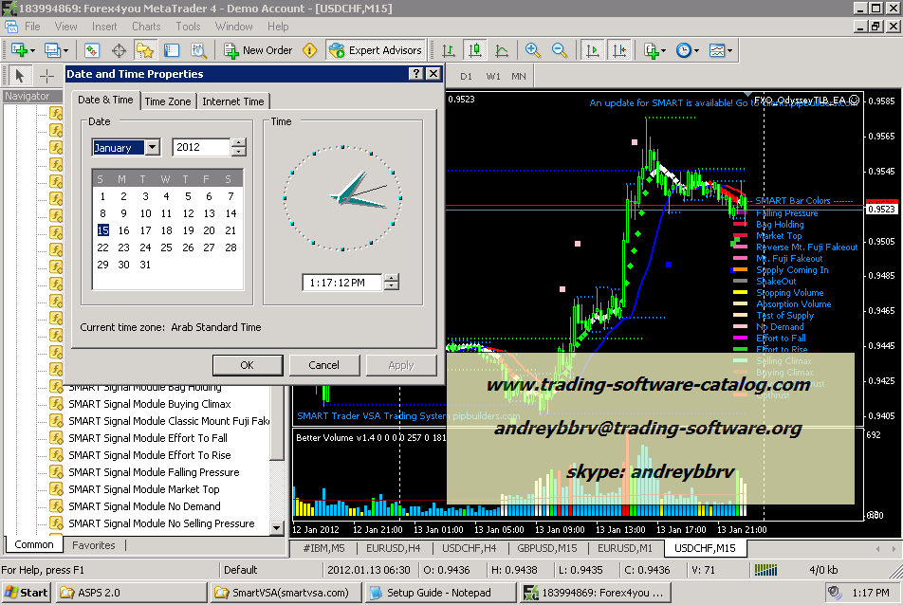Switch to the Time Zone tab
Viewport: 903px width, 605px height.
pyautogui.click(x=168, y=101)
